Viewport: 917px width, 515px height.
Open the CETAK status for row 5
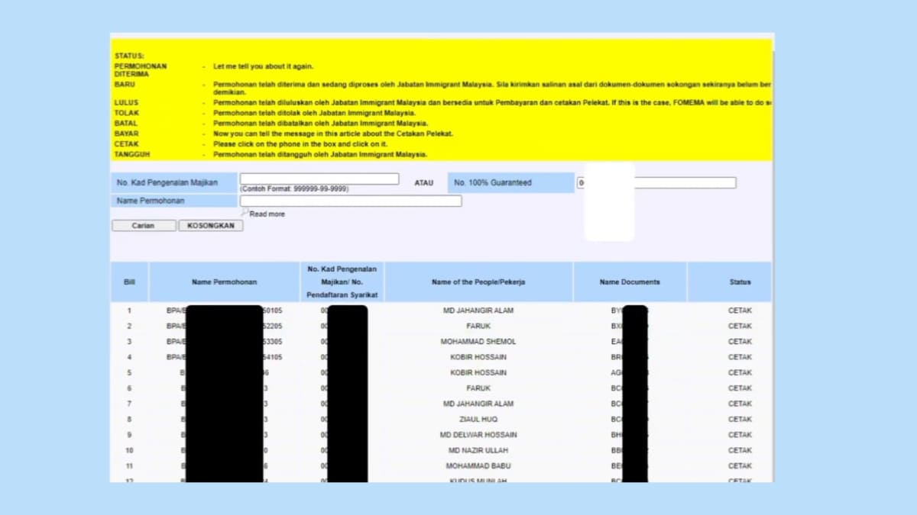tap(739, 373)
